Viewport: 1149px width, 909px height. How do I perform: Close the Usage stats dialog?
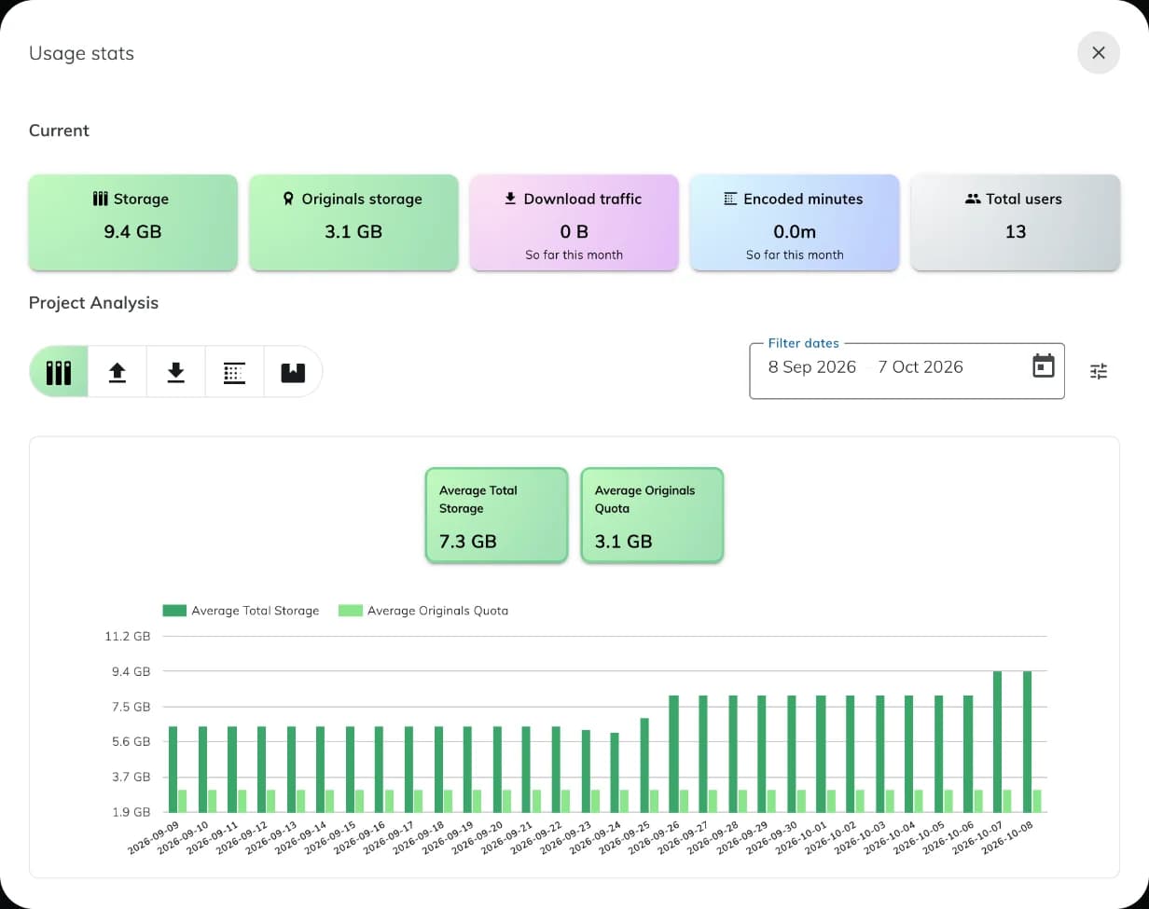tap(1098, 53)
